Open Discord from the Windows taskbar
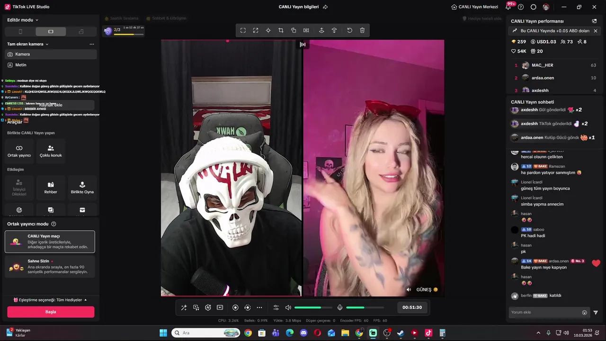Viewport: 606px width, 341px height. coord(303,333)
